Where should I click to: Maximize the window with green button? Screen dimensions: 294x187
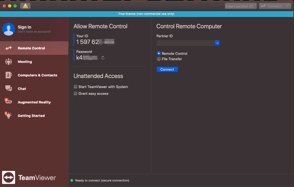(15, 6)
